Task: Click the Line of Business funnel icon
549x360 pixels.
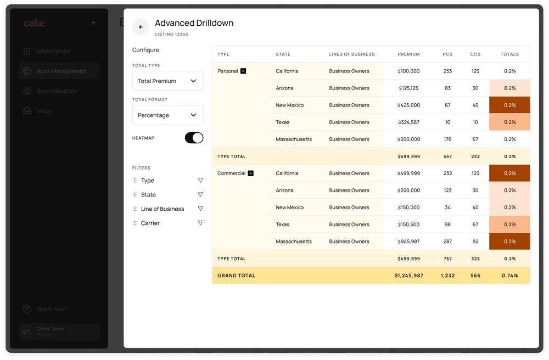Action: pos(200,209)
